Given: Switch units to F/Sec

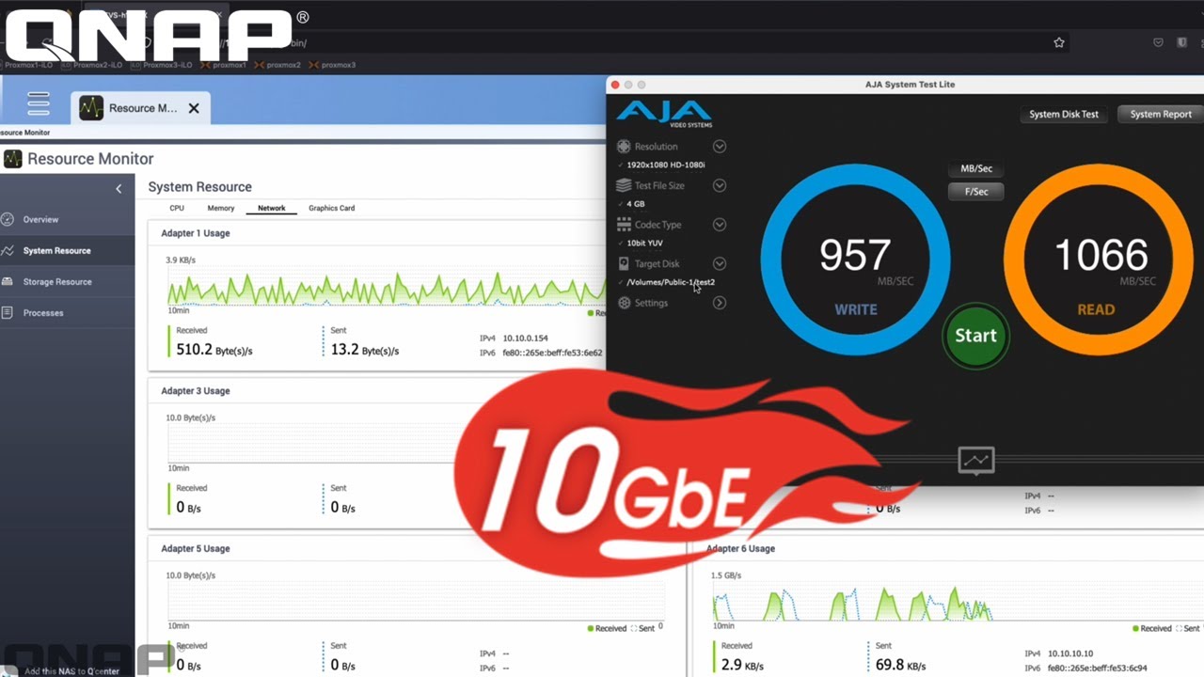Looking at the screenshot, I should (976, 192).
